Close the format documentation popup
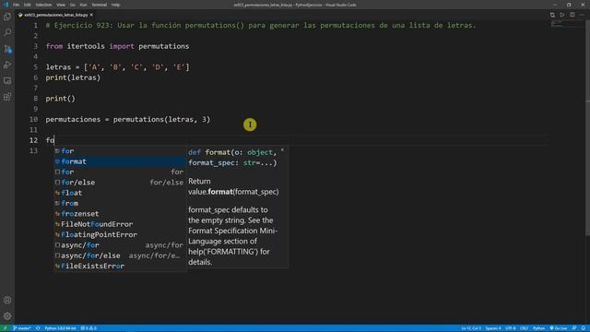This screenshot has height=332, width=590. coord(283,150)
